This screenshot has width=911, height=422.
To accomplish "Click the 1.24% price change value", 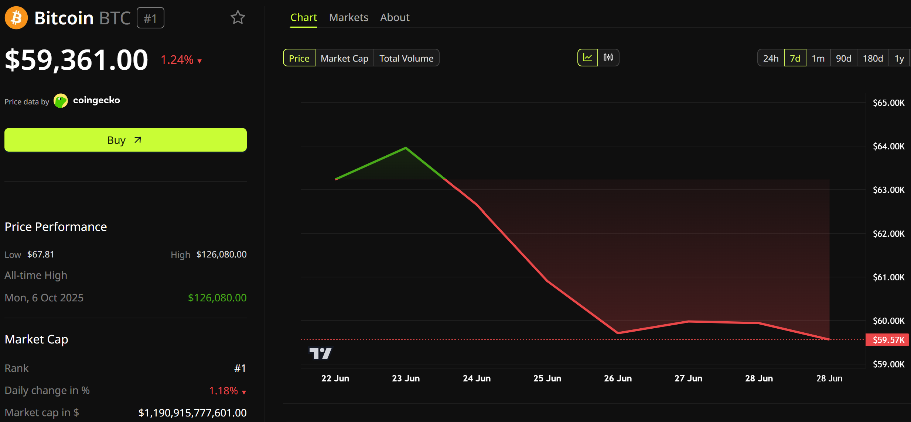I will (x=177, y=60).
